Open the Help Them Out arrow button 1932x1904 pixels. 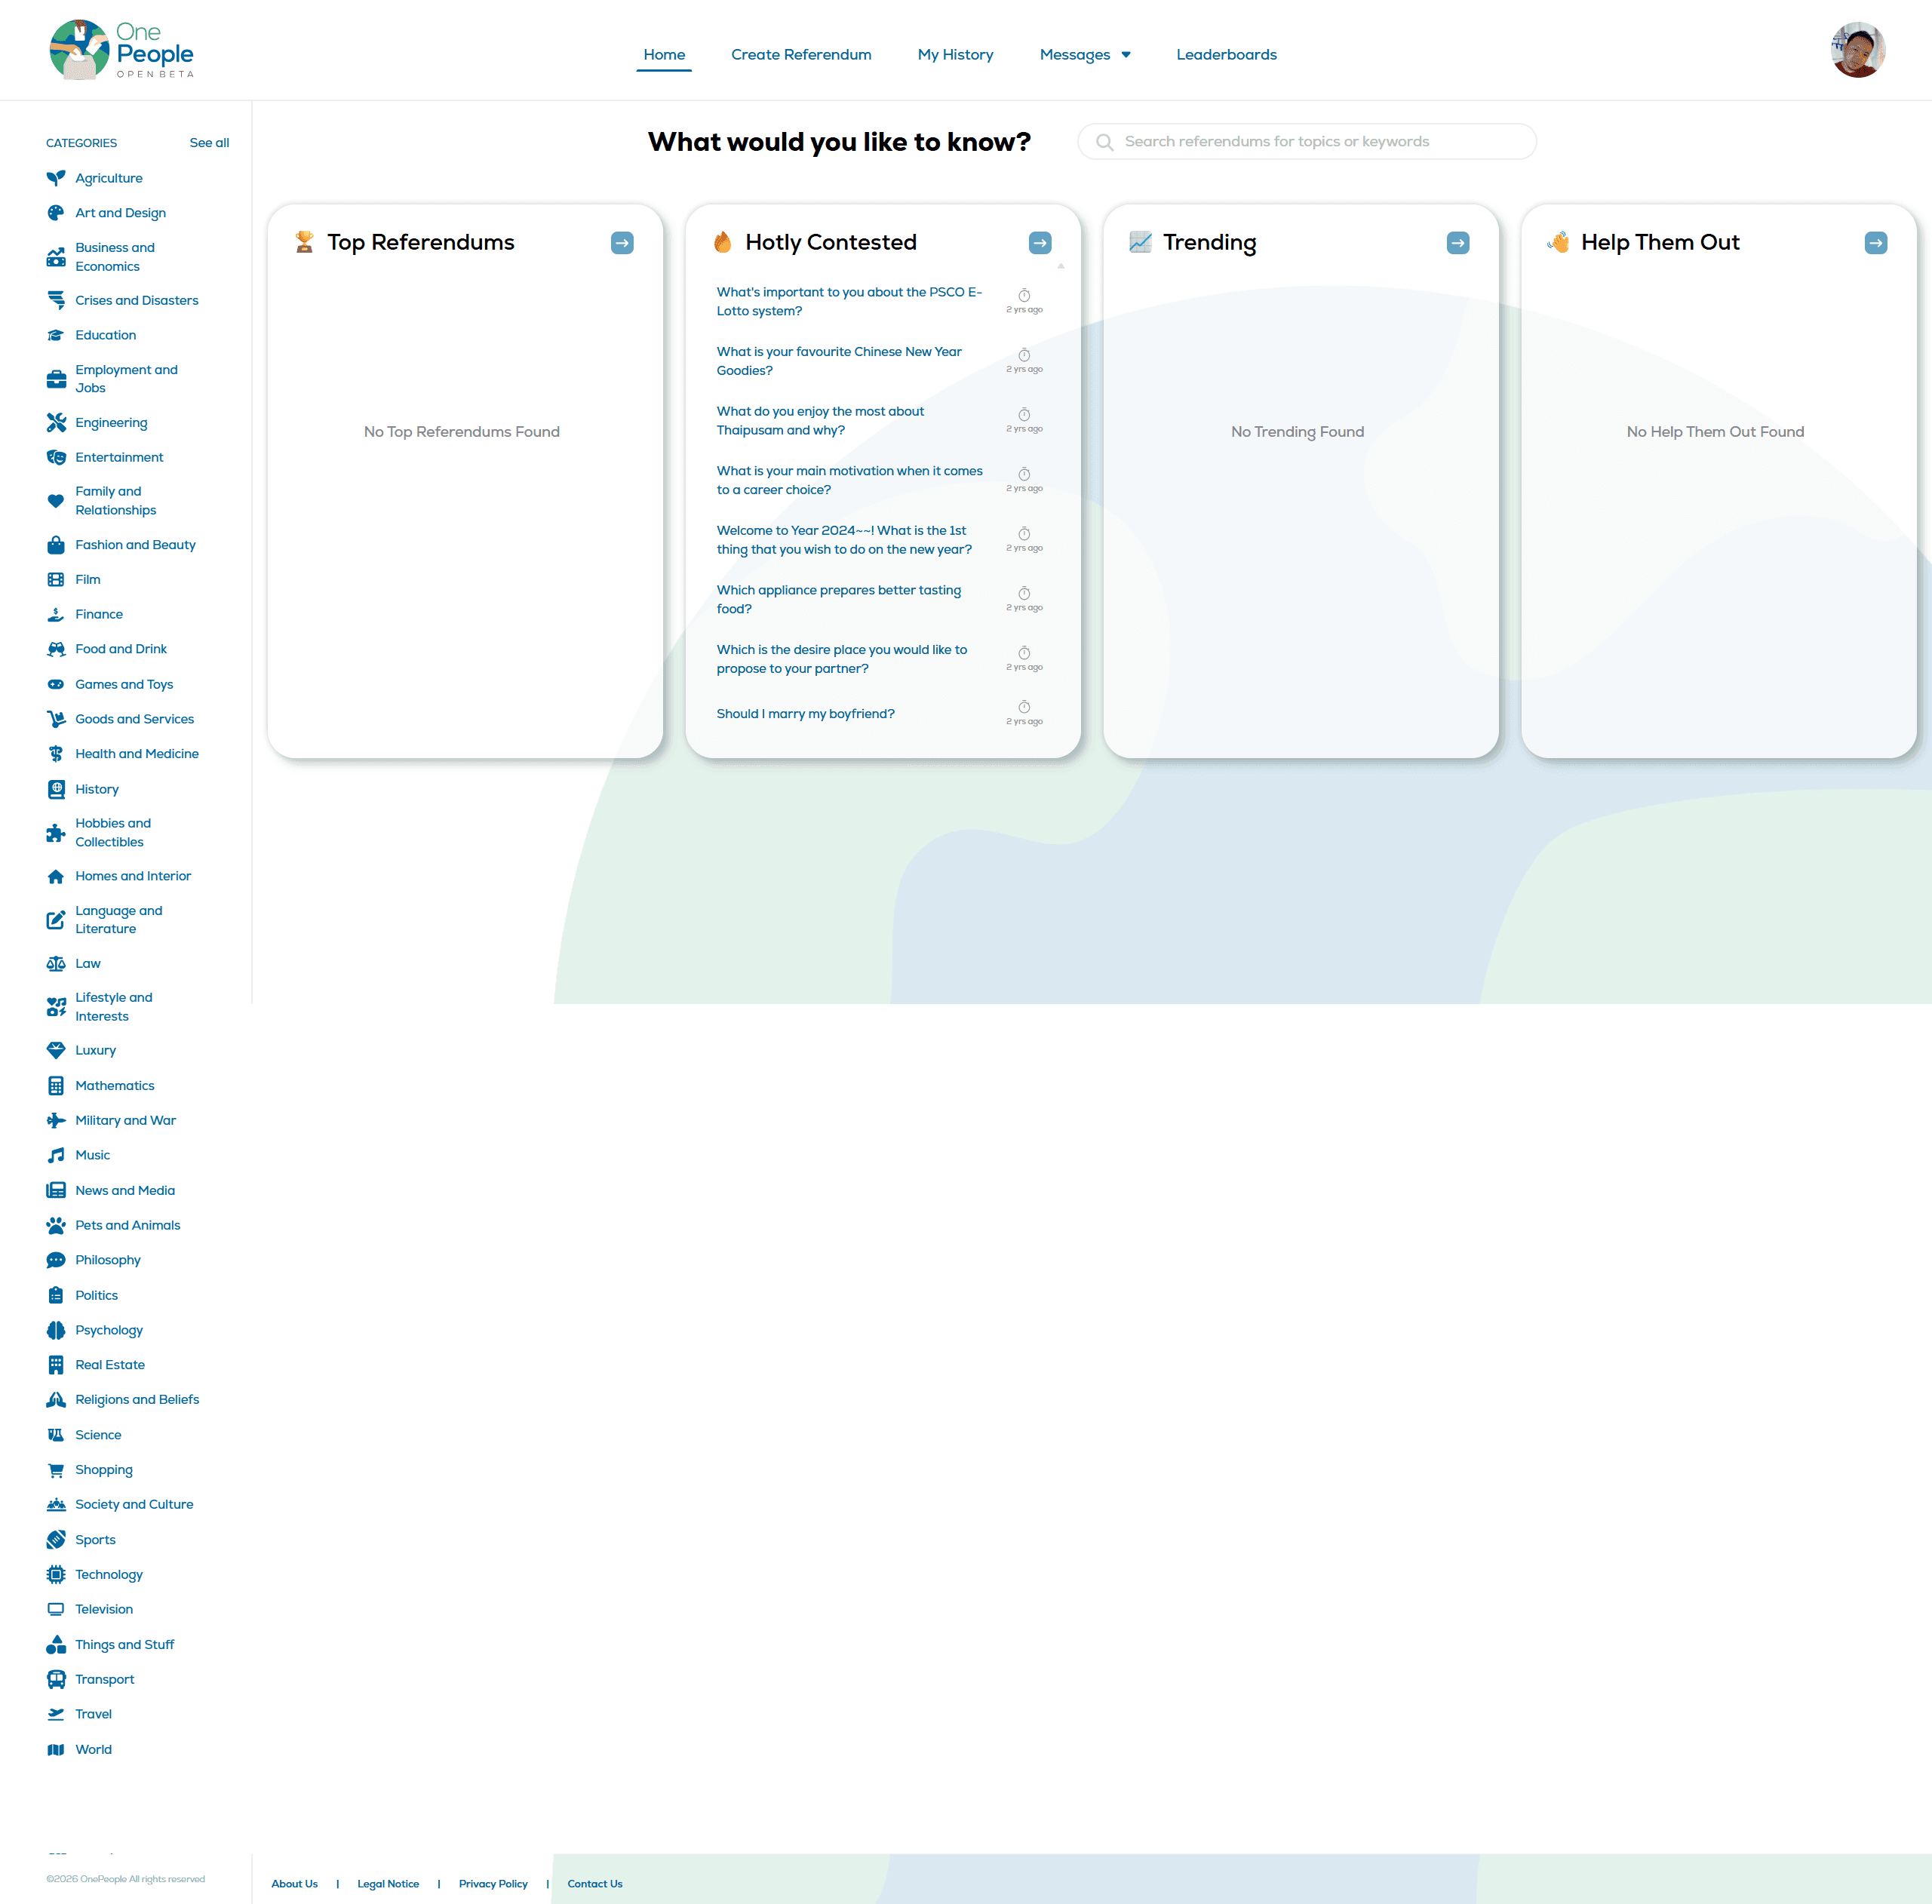1876,243
